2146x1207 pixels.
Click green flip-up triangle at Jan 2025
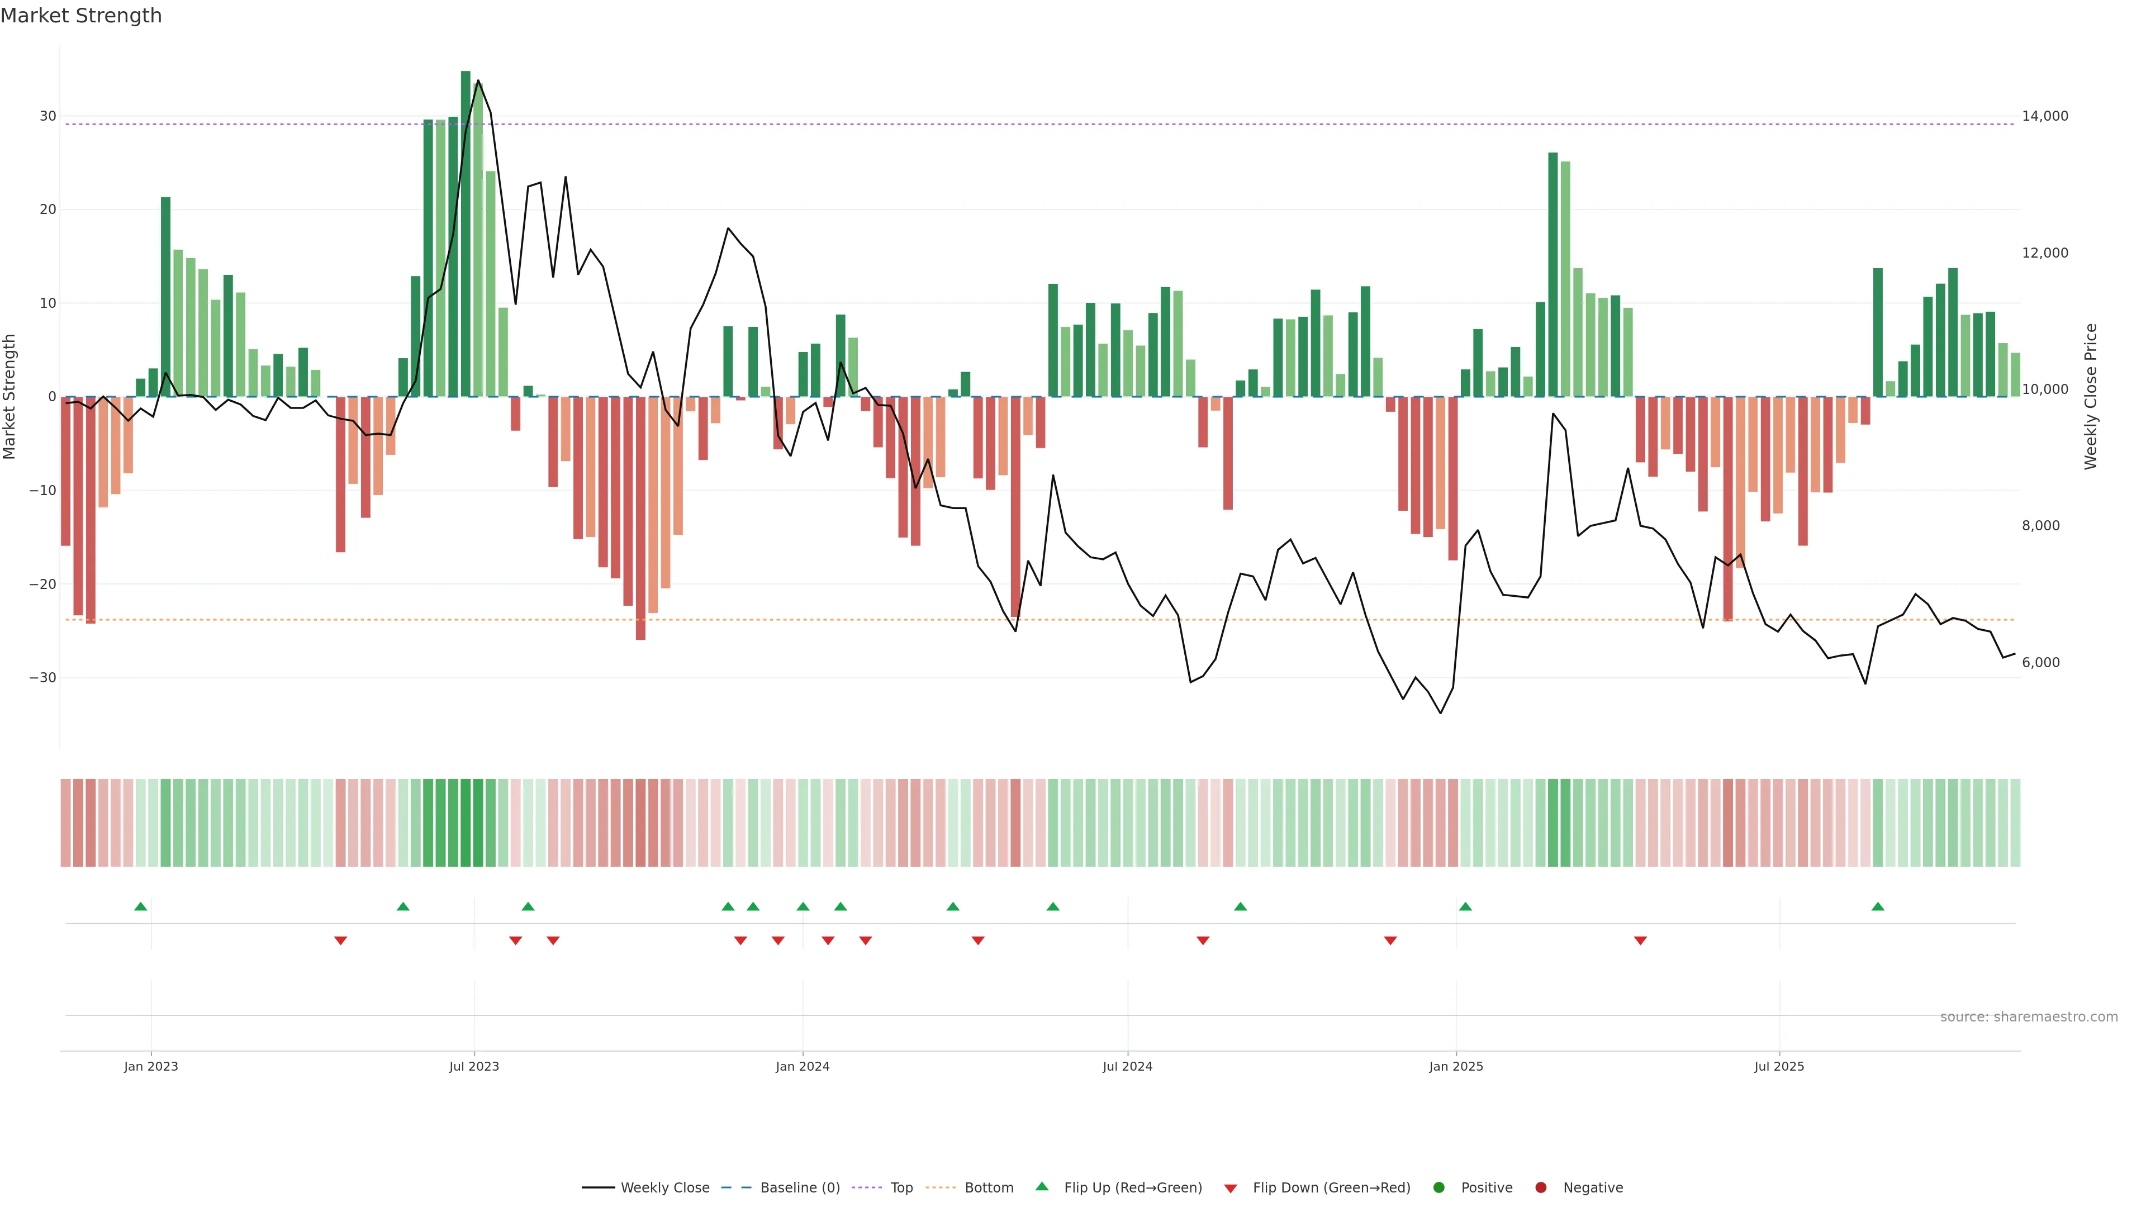tap(1465, 906)
